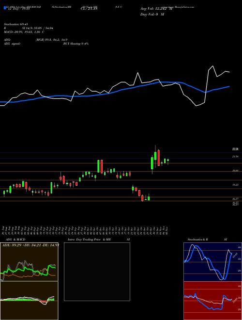The height and width of the screenshot is (320, 242).
Task: Open the MACD histogram mini chart
Action: pos(29,301)
